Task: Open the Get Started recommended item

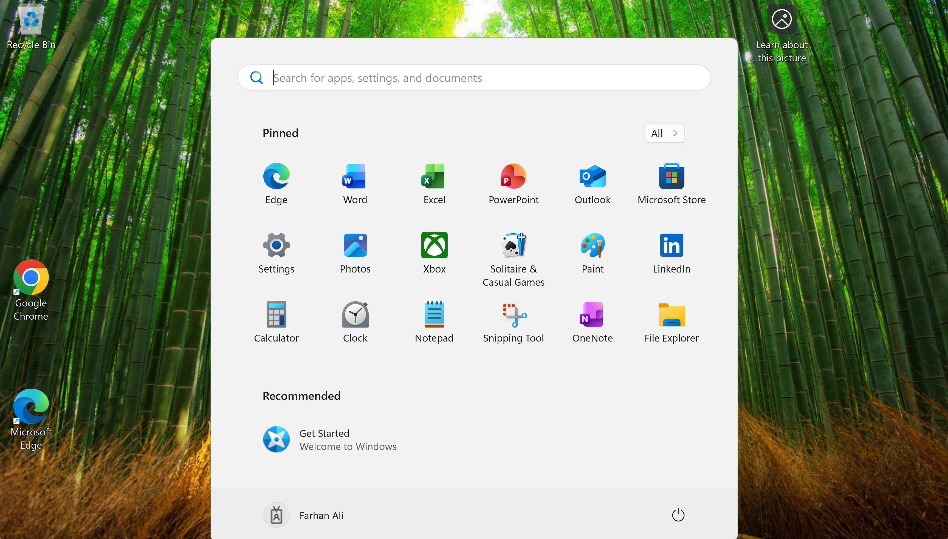Action: coord(330,439)
